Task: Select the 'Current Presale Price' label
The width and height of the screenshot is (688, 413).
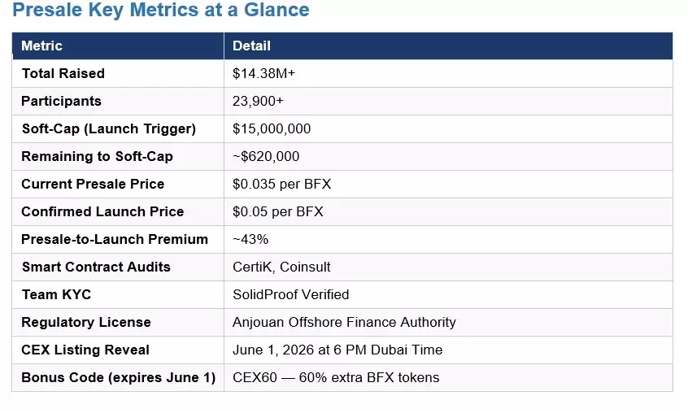Action: pyautogui.click(x=93, y=184)
